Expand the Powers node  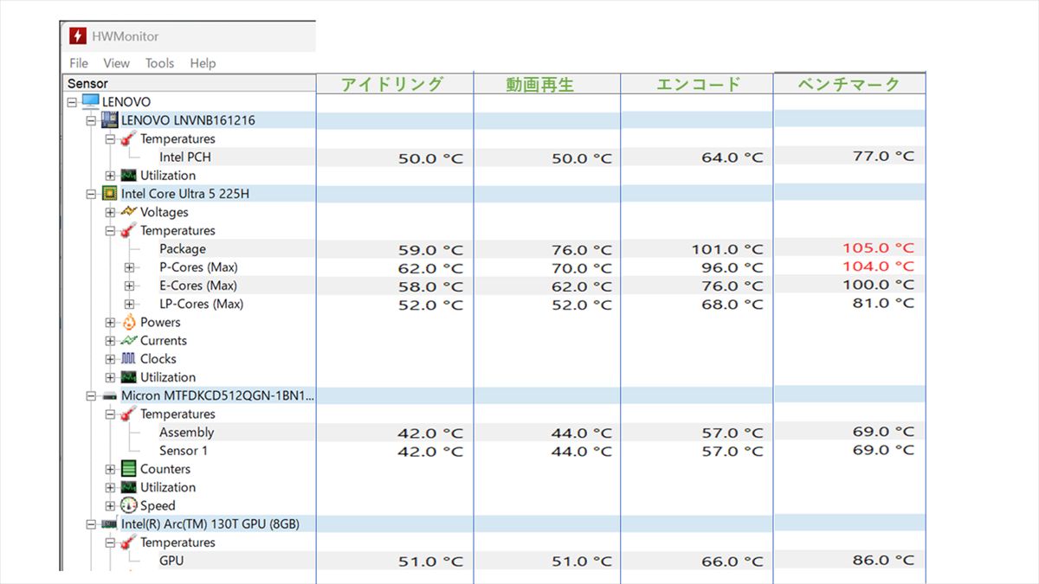(x=110, y=322)
